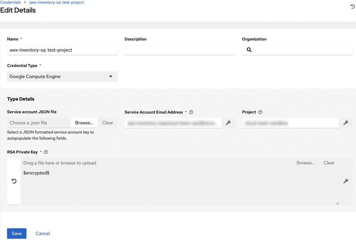Show help for Service Account Email Address
This screenshot has width=356, height=240.
coord(191,112)
